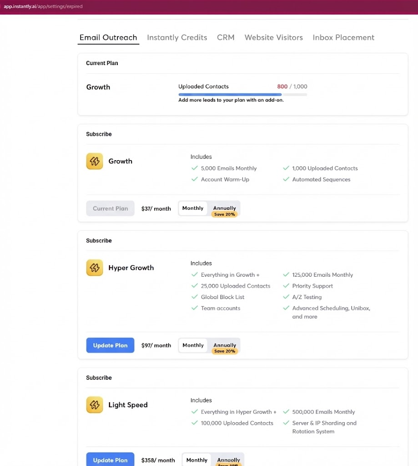
Task: Click Hyper Growth plan's 'Save 20%' badge
Action: (225, 351)
